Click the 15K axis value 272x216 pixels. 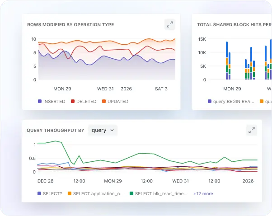[x=202, y=39]
